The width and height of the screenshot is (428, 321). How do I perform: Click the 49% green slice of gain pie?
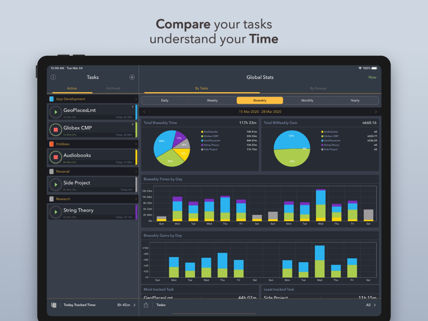point(292,158)
